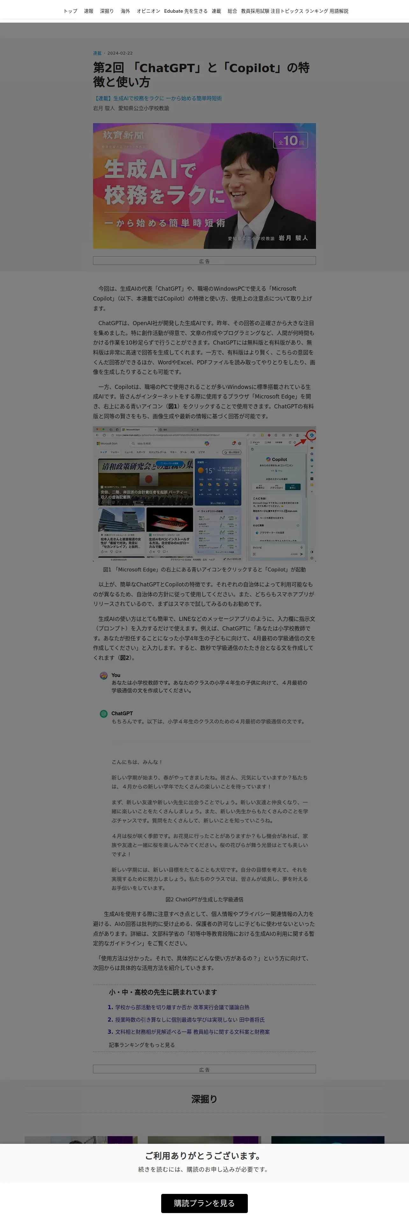
Task: Click the 小・中・高校の先生に読まれています heading
Action: [x=163, y=992]
